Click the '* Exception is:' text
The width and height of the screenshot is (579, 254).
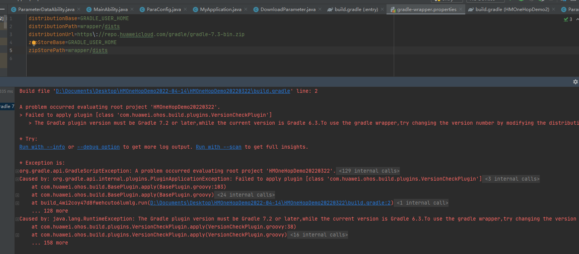click(x=42, y=163)
